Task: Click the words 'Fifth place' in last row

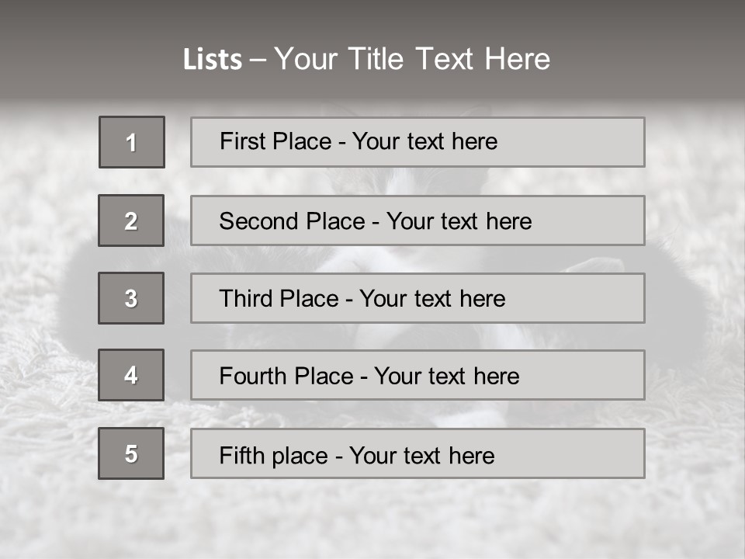Action: click(x=274, y=455)
